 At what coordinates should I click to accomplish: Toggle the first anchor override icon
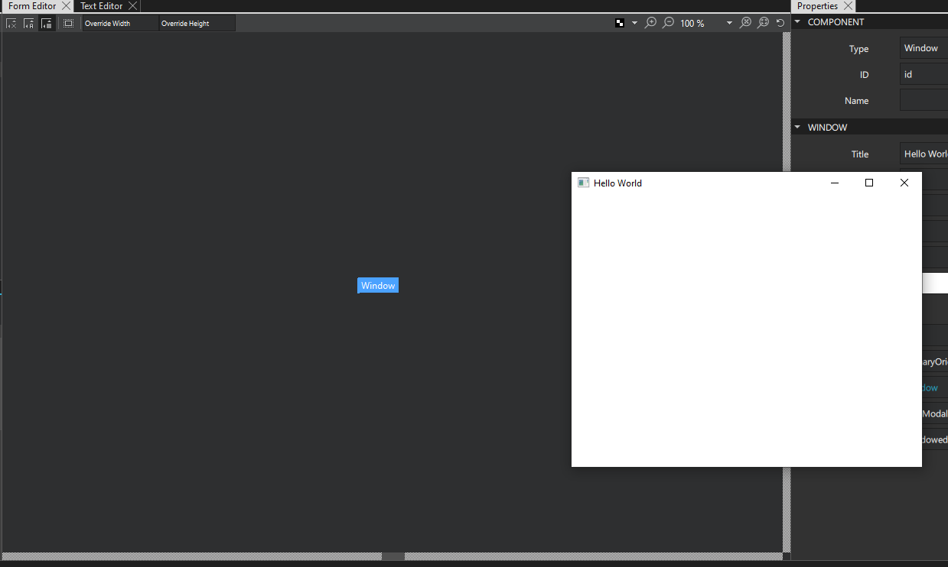pyautogui.click(x=11, y=23)
